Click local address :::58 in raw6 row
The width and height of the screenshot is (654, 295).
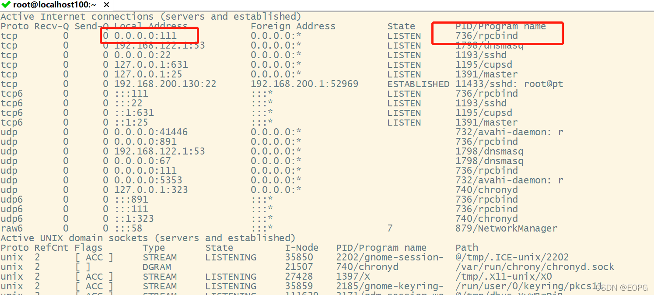(x=129, y=228)
